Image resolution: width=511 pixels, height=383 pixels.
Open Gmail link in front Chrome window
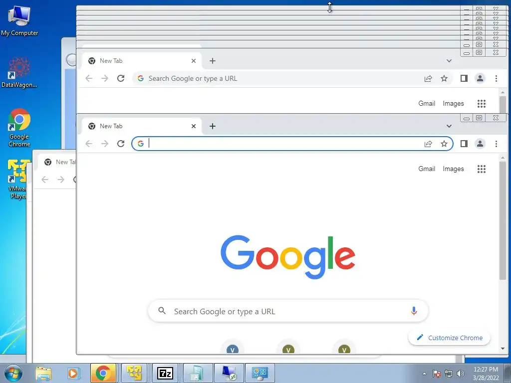click(427, 169)
